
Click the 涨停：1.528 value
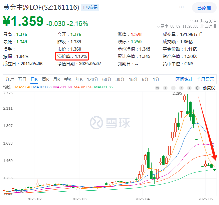[130, 34]
